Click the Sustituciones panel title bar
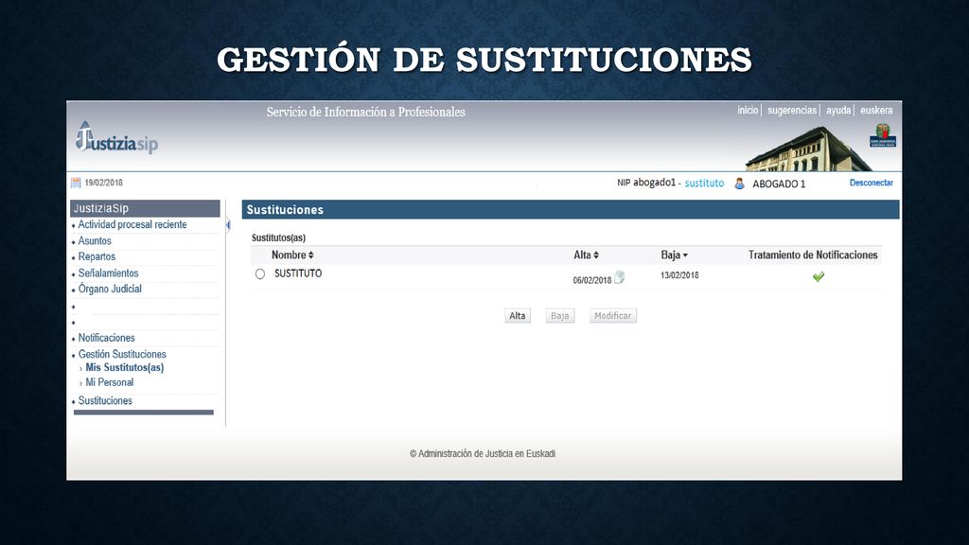969x545 pixels. (x=571, y=209)
